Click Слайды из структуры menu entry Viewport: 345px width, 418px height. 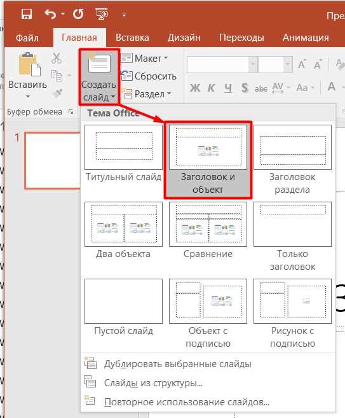point(208,383)
